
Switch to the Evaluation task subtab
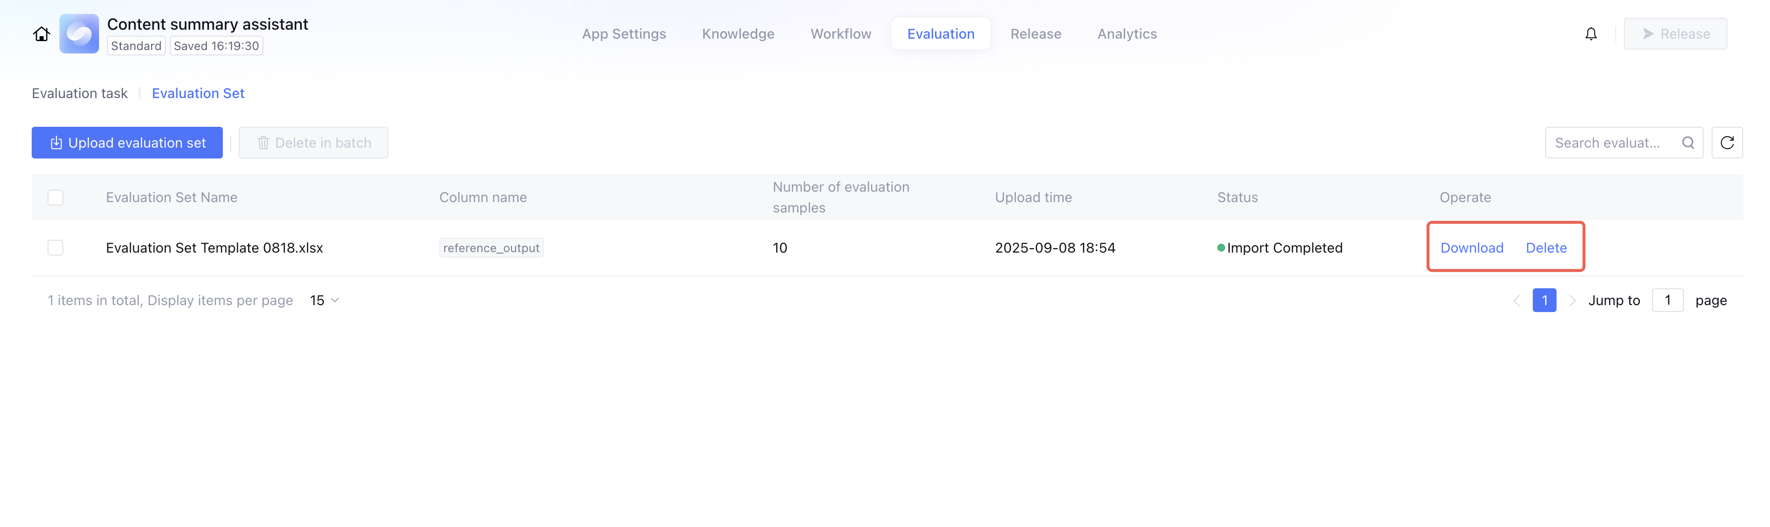[x=80, y=94]
